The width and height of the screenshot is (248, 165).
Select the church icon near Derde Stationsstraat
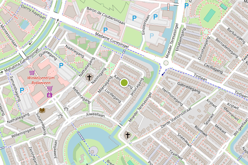[128, 135]
